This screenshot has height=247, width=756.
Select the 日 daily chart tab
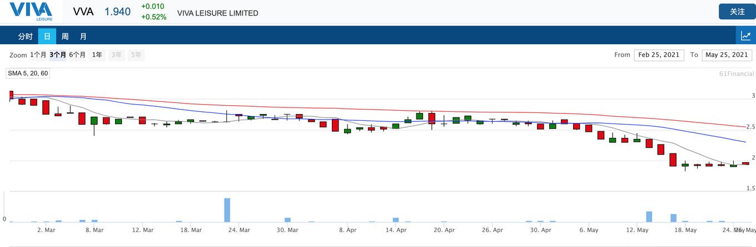47,37
